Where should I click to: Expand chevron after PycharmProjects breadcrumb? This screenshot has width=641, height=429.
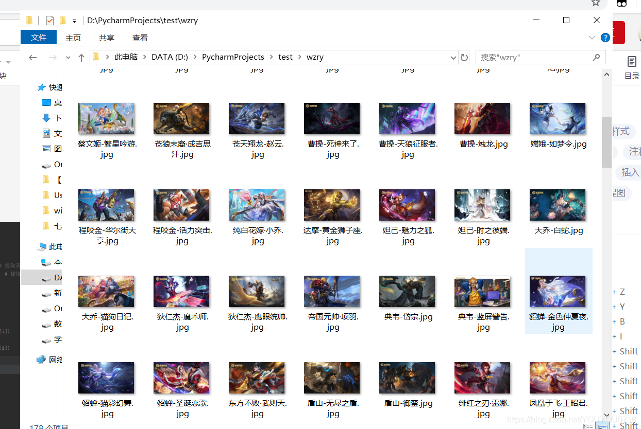point(272,57)
